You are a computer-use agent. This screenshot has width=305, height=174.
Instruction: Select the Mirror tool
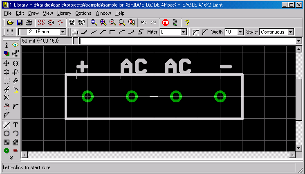pos(7,72)
